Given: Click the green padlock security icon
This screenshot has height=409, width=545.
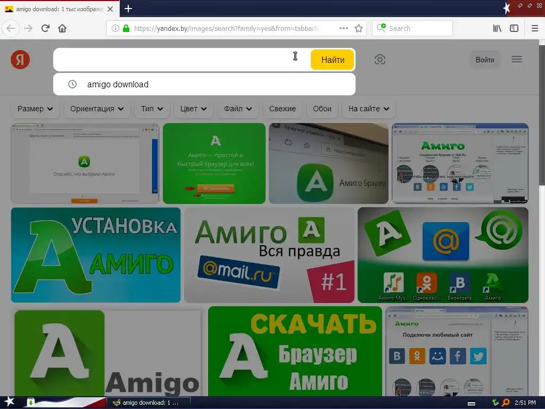Looking at the screenshot, I should pyautogui.click(x=126, y=28).
